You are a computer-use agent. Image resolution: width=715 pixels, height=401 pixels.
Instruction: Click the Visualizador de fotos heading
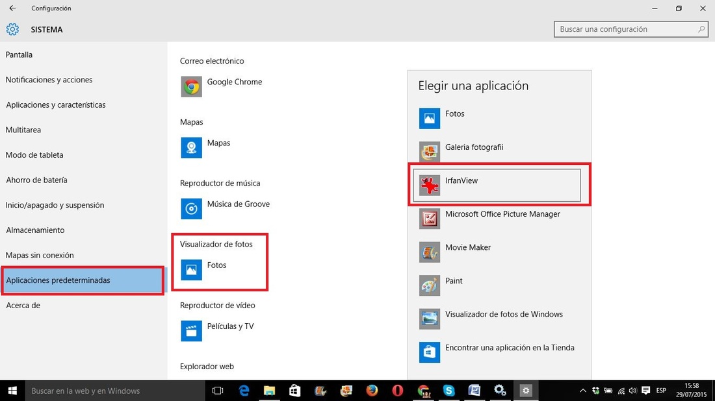[x=216, y=245]
